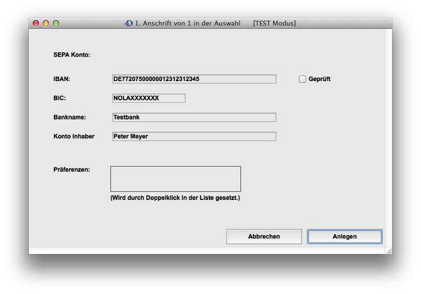Click the resize grip at window corner
This screenshot has width=421, height=294.
tap(388, 251)
